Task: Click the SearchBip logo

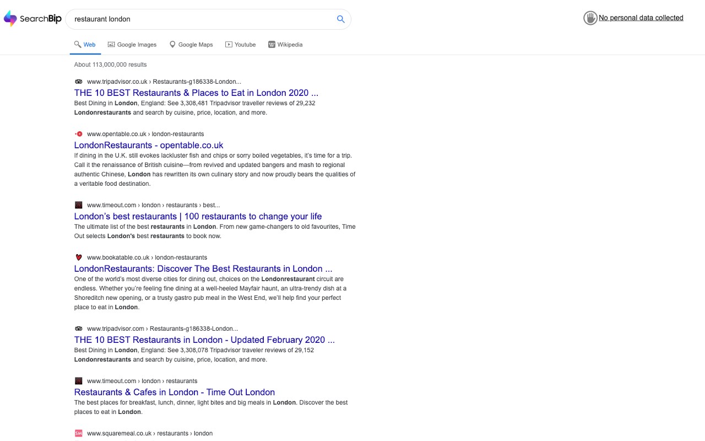Action: (x=32, y=19)
